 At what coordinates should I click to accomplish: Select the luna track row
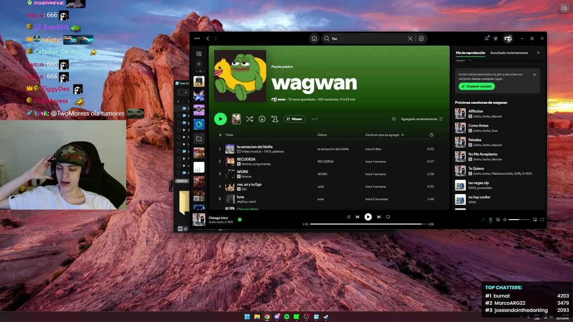coord(329,199)
